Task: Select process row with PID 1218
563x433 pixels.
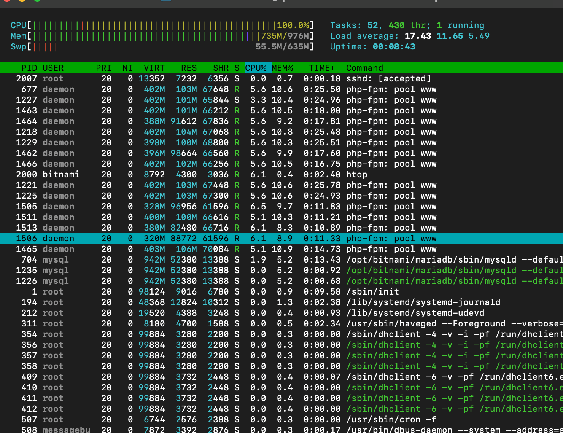Action: [281, 132]
